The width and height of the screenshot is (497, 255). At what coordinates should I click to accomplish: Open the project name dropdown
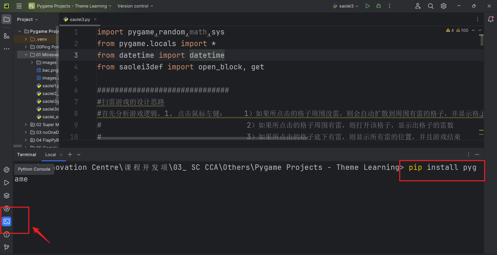click(x=70, y=6)
